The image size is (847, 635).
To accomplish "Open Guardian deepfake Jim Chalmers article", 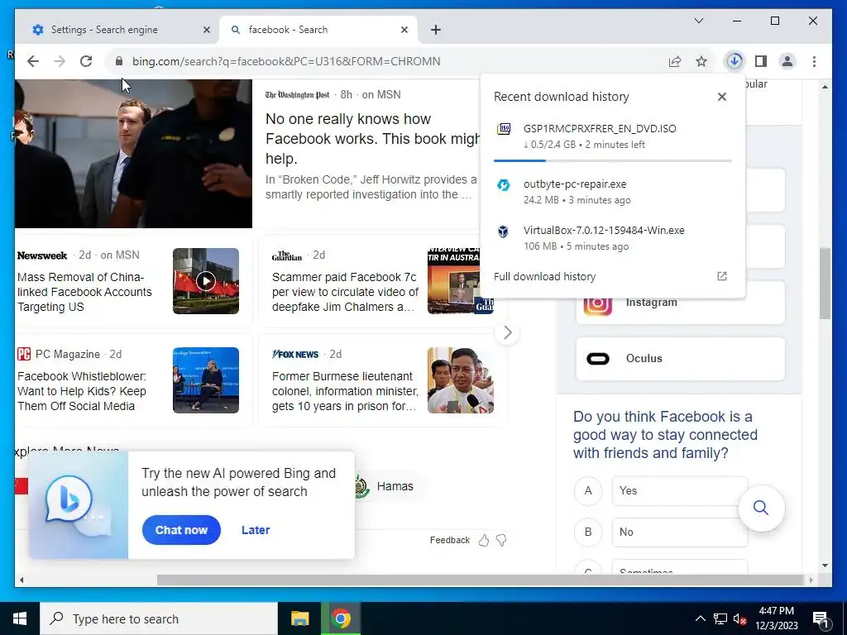I will 345,292.
